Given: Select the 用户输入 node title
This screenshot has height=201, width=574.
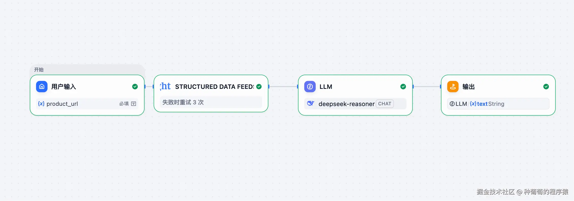Looking at the screenshot, I should (x=63, y=87).
